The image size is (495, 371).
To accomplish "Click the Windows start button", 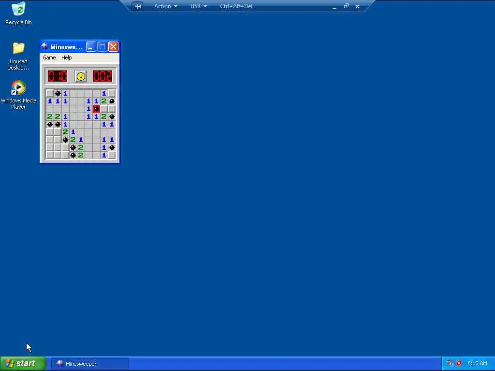I will tap(23, 363).
